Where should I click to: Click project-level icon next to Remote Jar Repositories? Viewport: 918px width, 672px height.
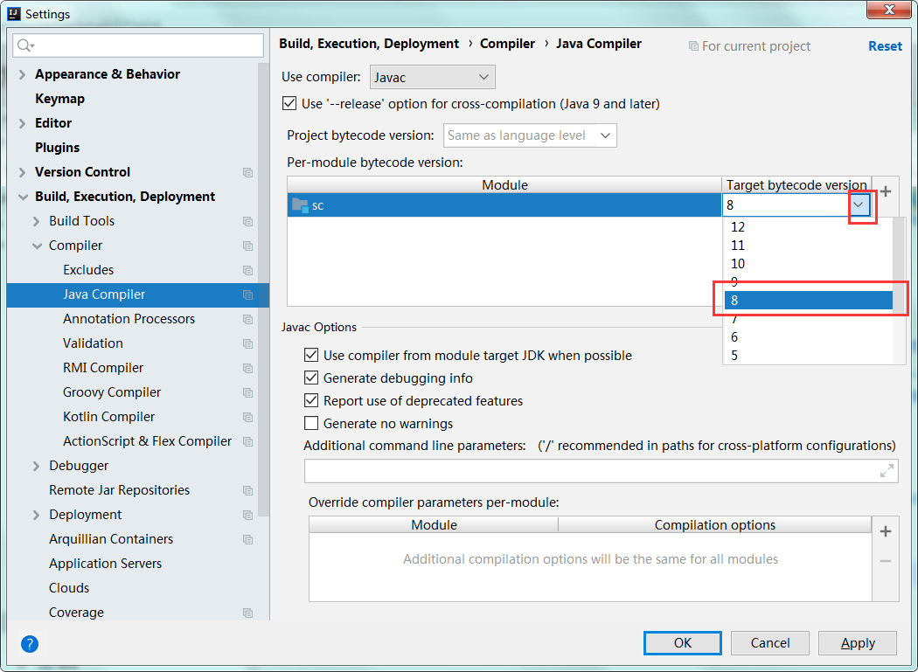247,490
